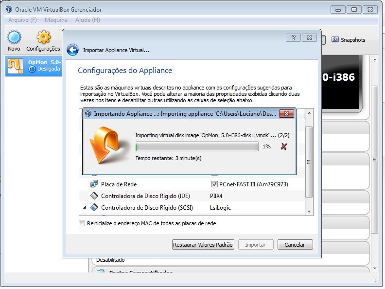
Task: Click the SCSI disk controller icon
Action: (x=94, y=208)
